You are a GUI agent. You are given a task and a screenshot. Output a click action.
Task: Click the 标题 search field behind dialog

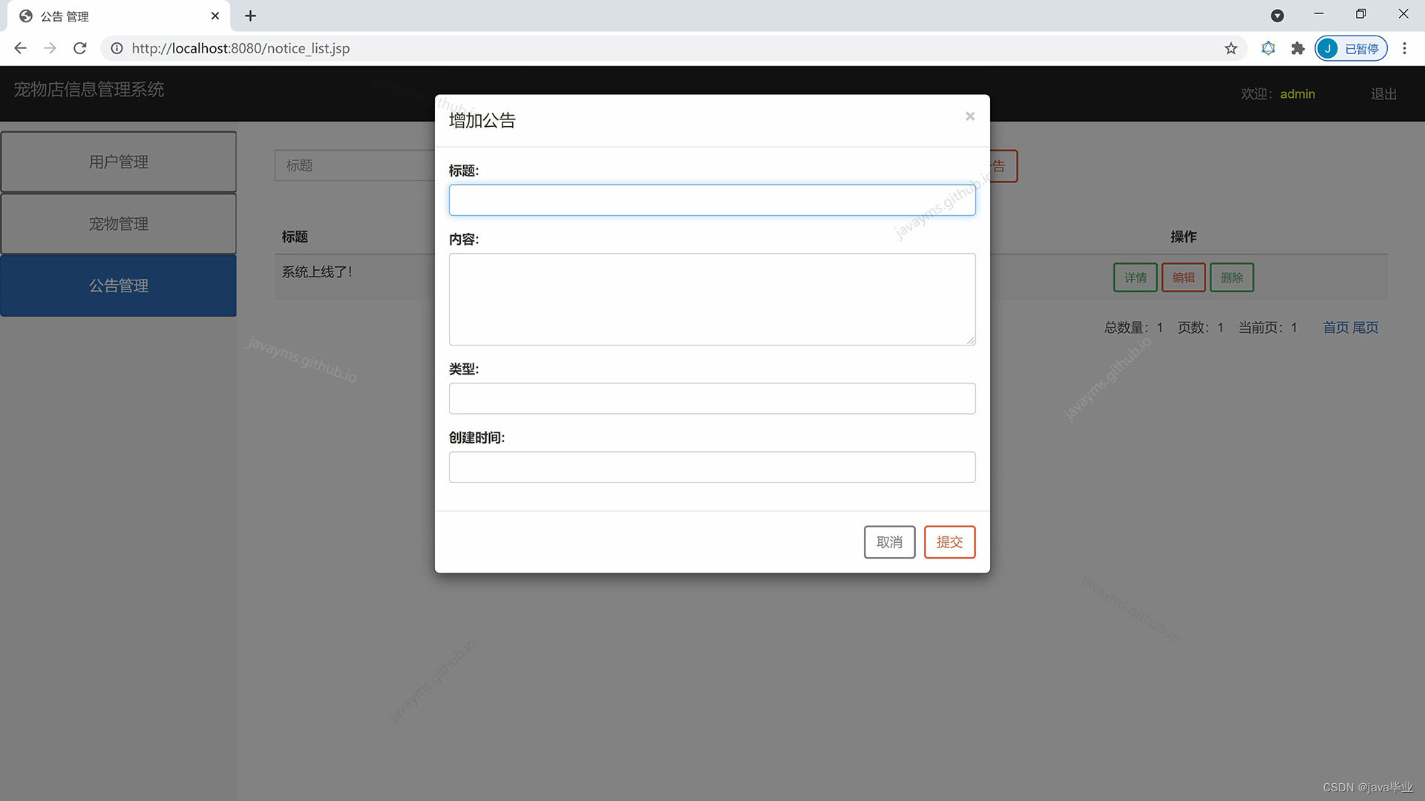[355, 165]
